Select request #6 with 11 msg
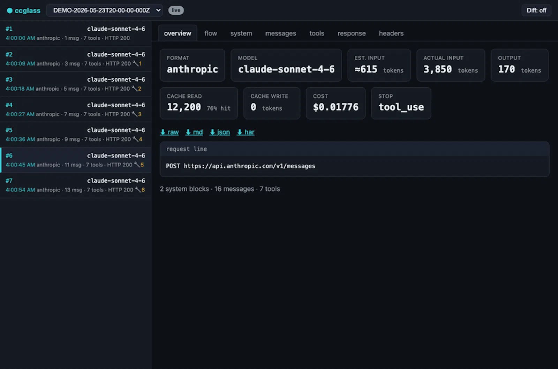558x369 pixels. [x=75, y=160]
